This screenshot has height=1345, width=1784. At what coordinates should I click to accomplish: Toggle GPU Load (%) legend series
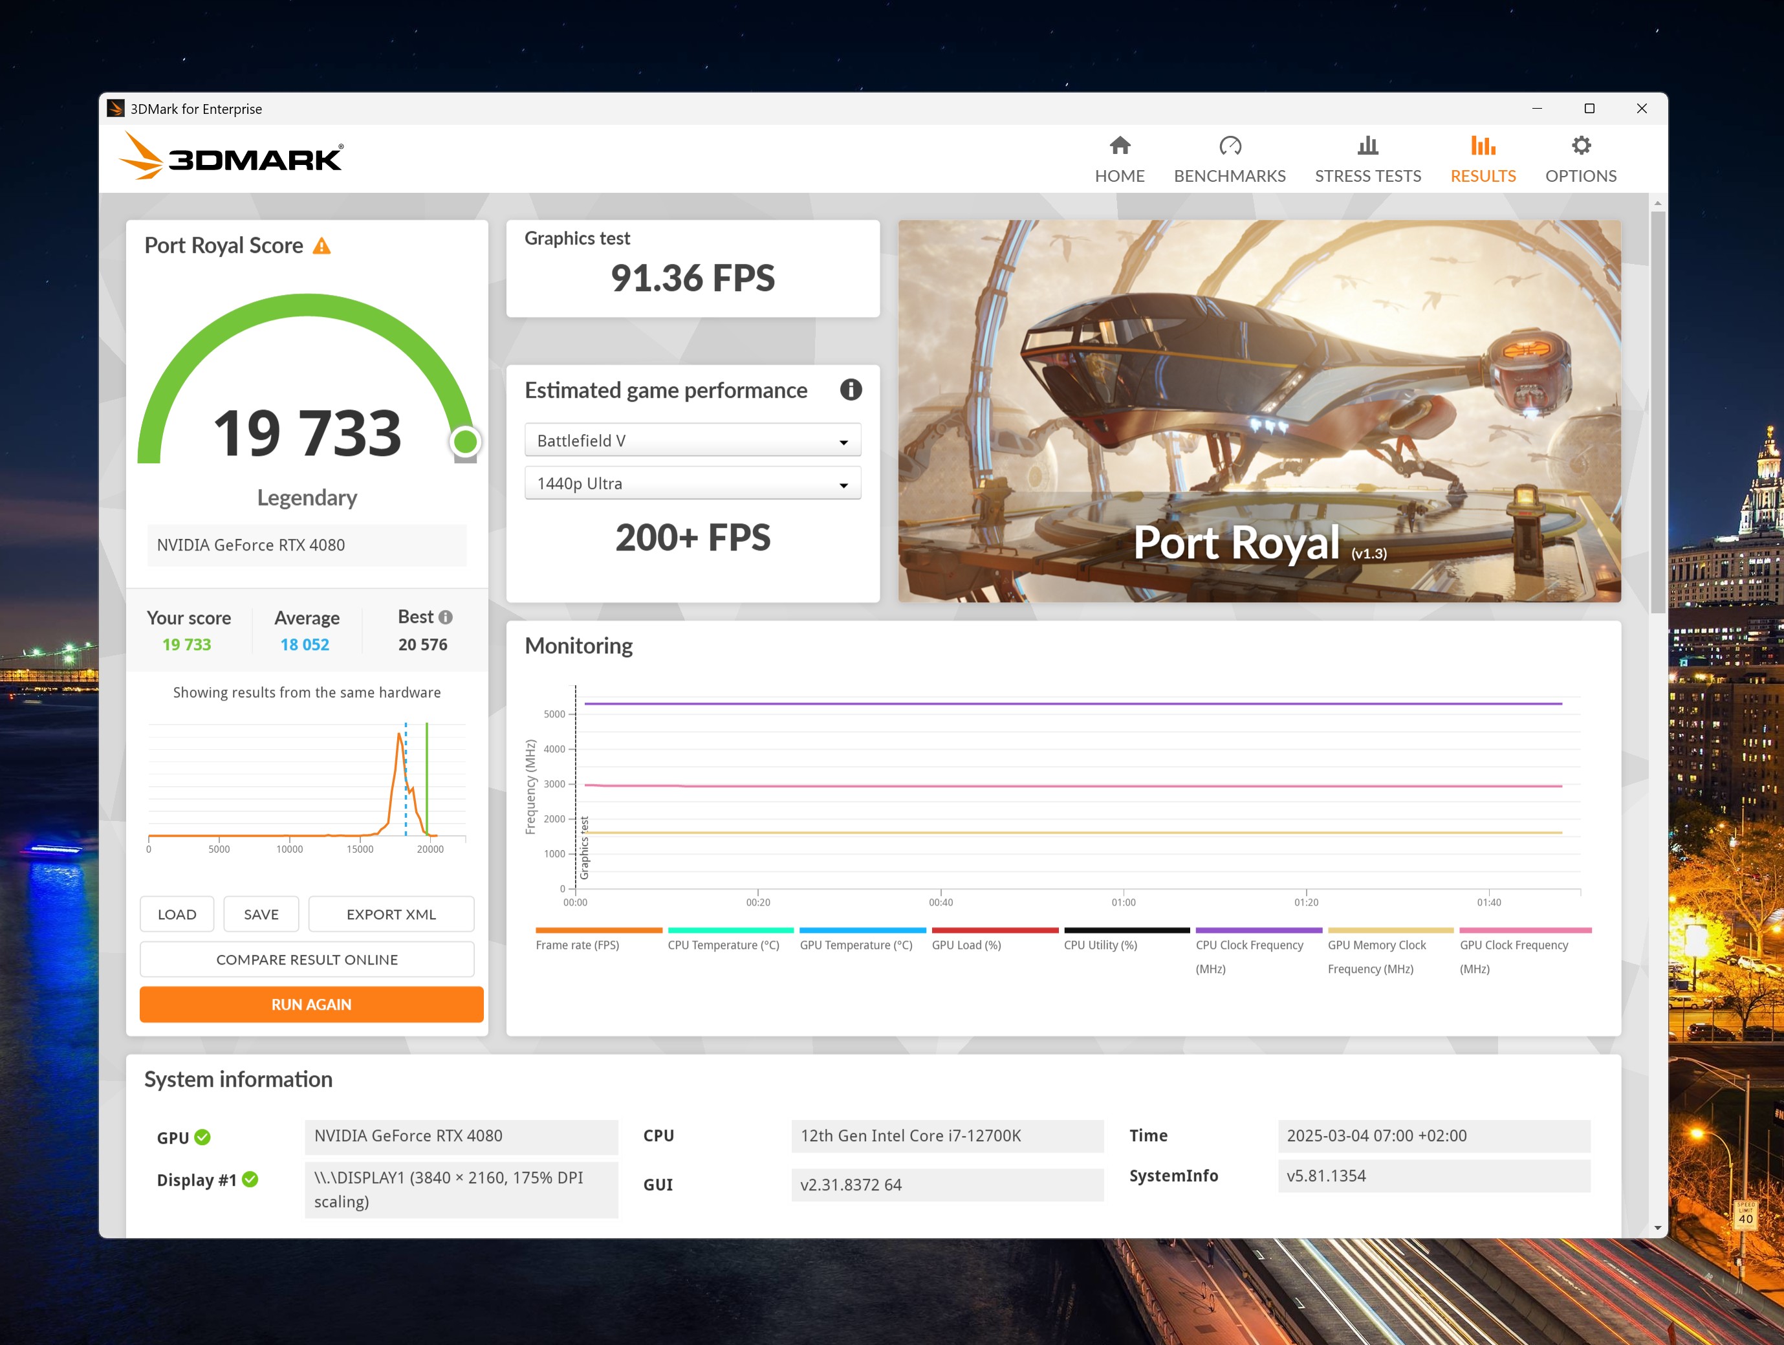(x=994, y=940)
